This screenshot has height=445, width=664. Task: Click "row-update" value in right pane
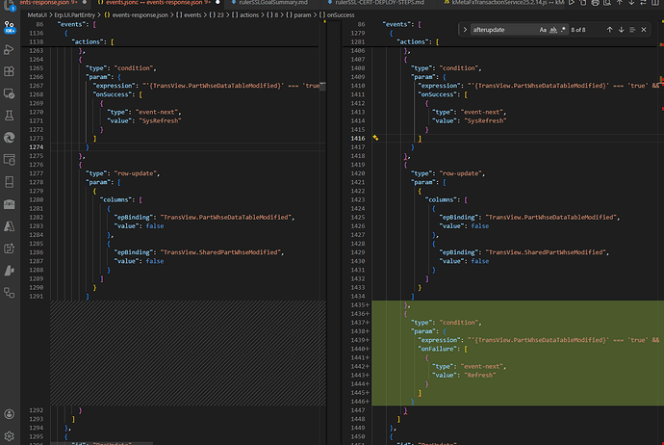[x=462, y=173]
